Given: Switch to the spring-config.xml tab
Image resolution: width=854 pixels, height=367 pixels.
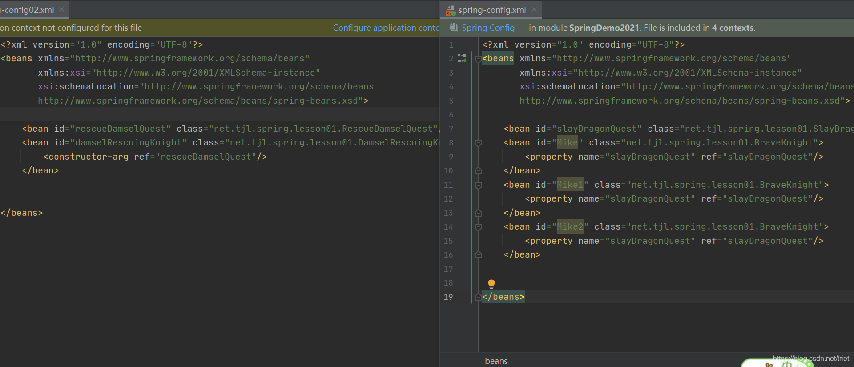Looking at the screenshot, I should 492,10.
